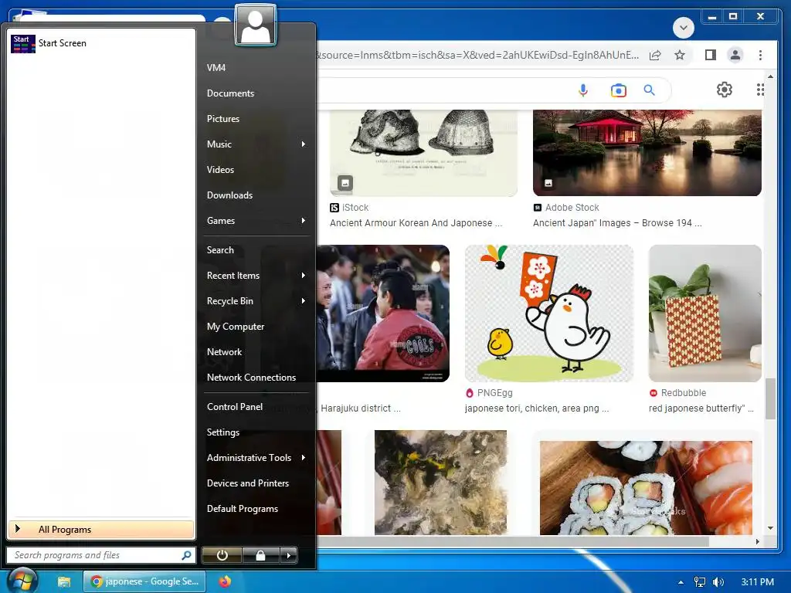Click the user account picture
This screenshot has height=593, width=791.
click(256, 25)
